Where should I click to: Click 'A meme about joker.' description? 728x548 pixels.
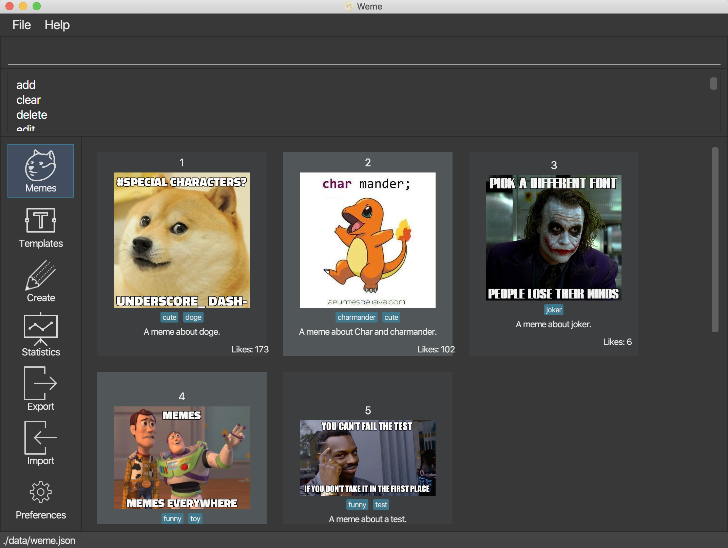pyautogui.click(x=554, y=324)
